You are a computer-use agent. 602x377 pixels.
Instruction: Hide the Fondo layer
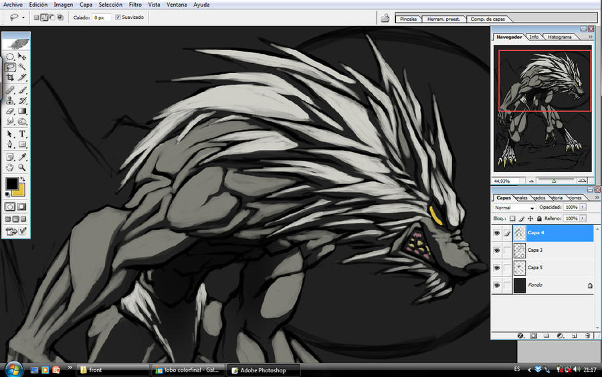point(497,285)
